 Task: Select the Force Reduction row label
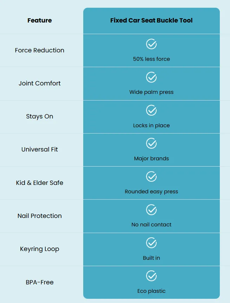pos(40,50)
